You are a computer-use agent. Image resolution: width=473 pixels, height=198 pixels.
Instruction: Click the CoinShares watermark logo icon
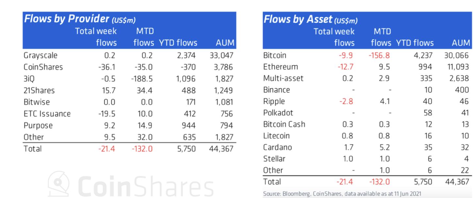(x=59, y=183)
